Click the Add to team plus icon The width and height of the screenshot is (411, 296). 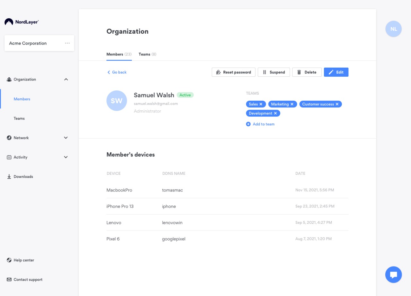click(x=248, y=124)
